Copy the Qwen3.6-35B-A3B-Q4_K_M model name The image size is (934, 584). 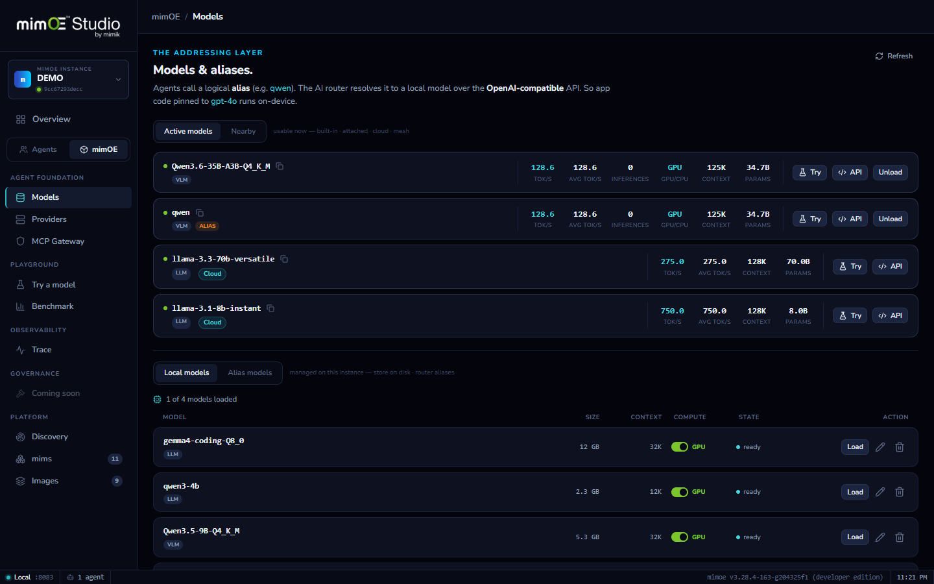click(280, 166)
